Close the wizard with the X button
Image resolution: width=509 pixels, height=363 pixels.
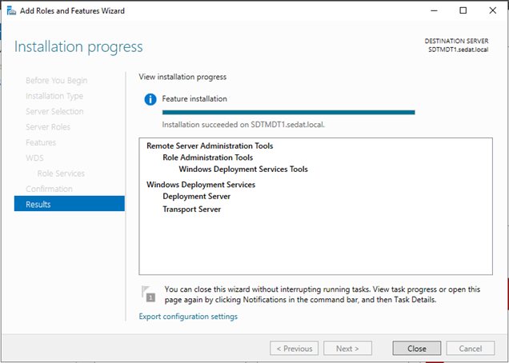pyautogui.click(x=492, y=10)
